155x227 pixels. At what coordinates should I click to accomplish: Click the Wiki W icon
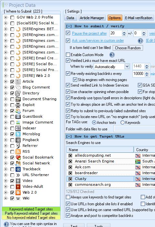click(18, 198)
